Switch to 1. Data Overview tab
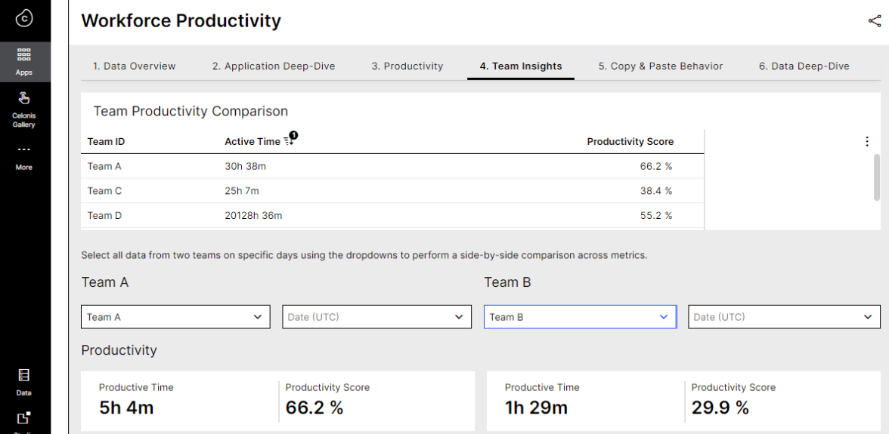 point(135,66)
